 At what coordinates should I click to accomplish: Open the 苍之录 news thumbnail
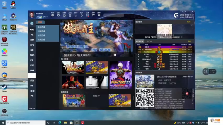coord(144,81)
